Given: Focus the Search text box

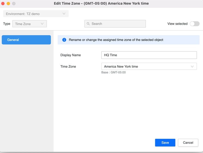Looking at the screenshot, I should click(x=117, y=24).
